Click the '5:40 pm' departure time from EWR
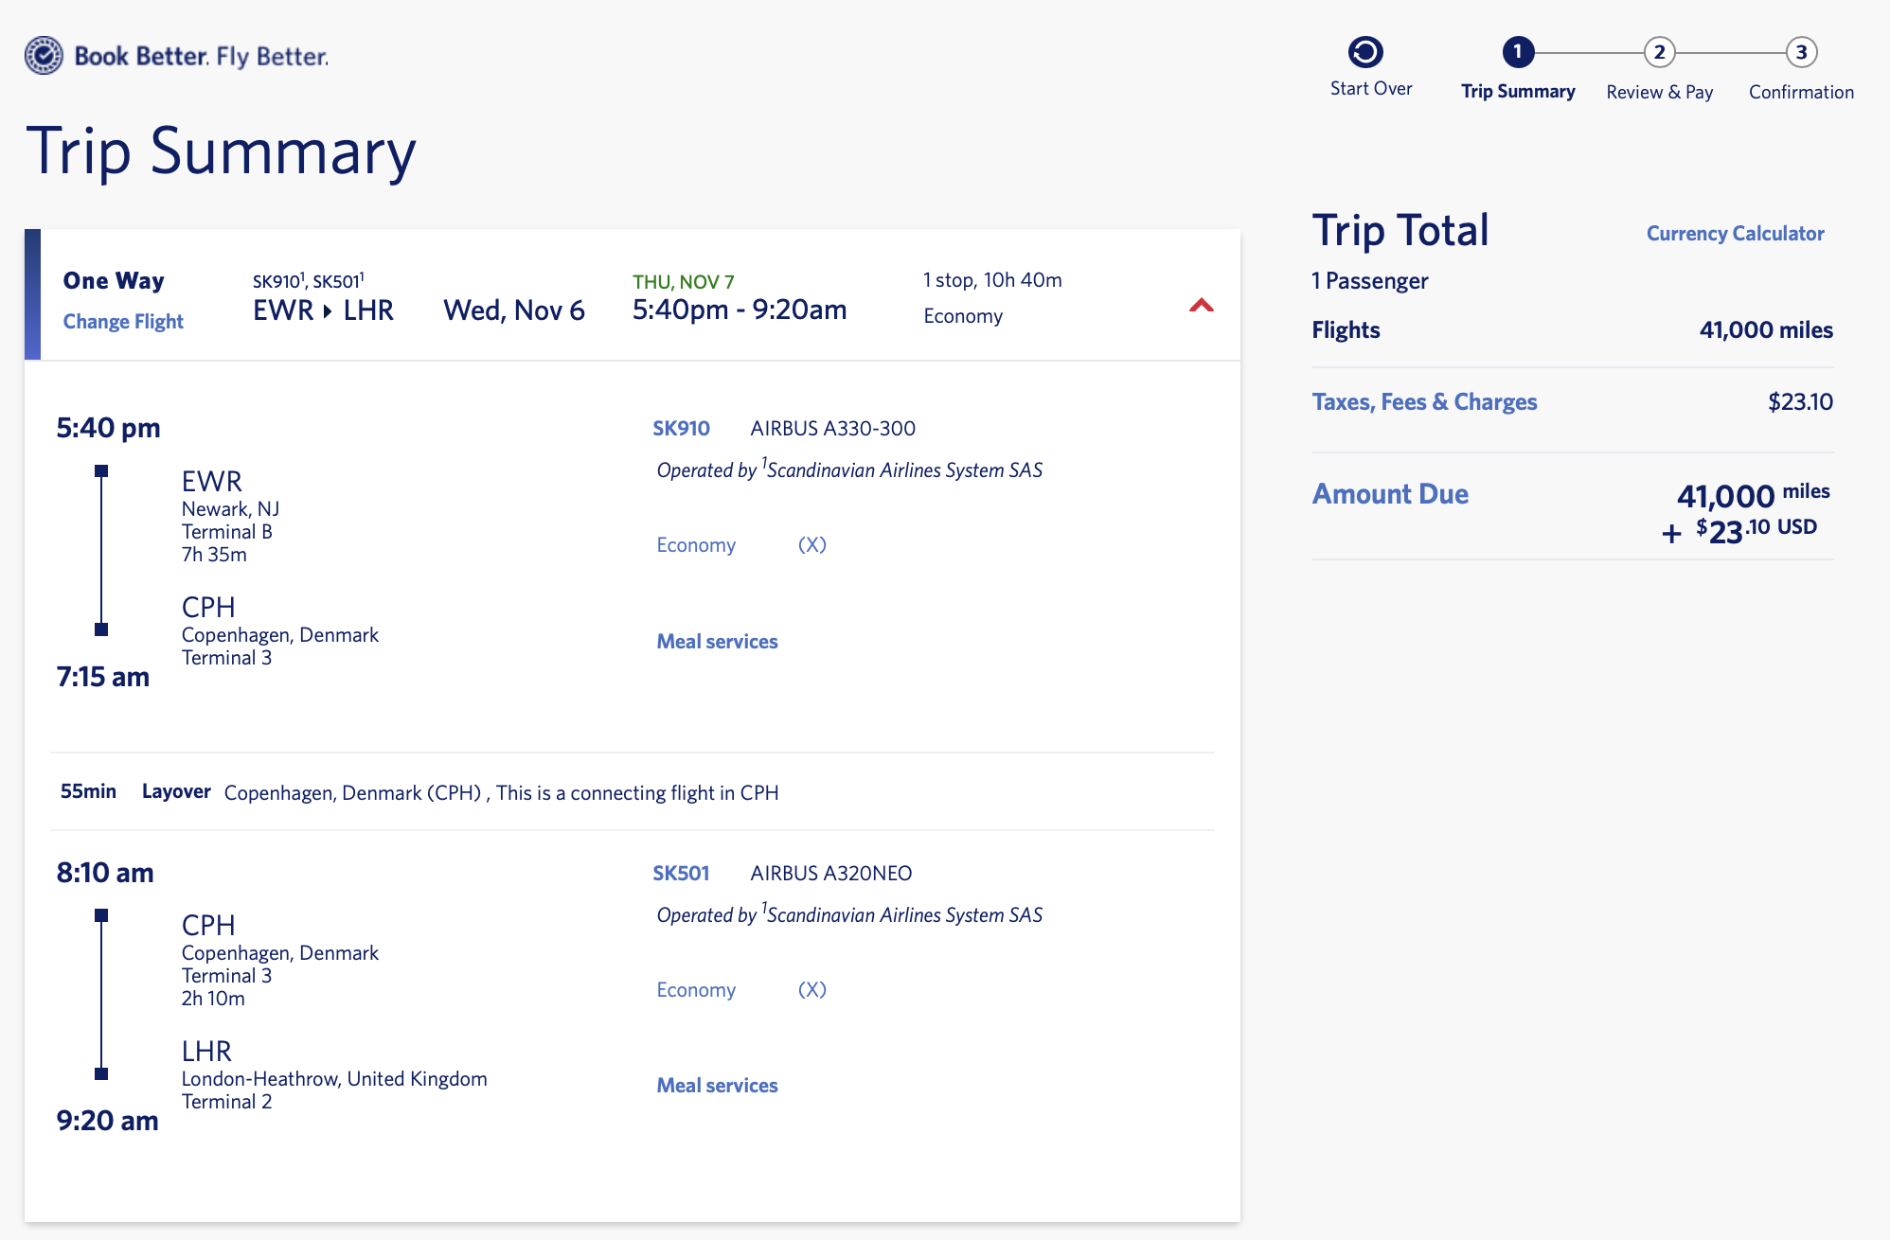The height and width of the screenshot is (1240, 1890). coord(108,428)
